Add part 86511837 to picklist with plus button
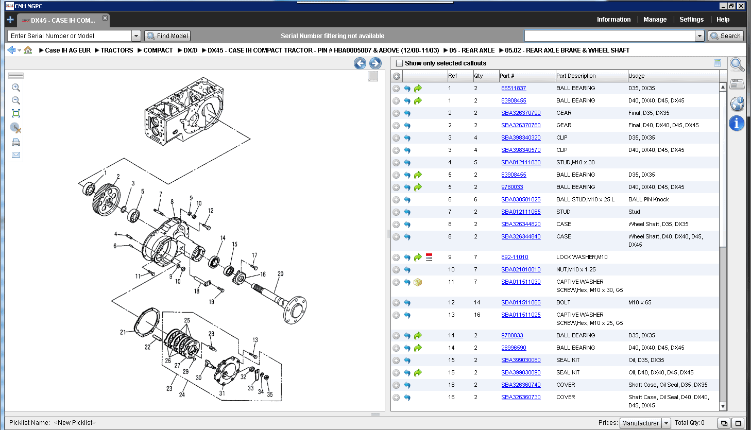 (x=396, y=89)
